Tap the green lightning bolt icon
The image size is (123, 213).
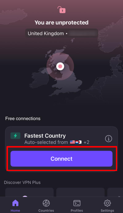click(x=15, y=136)
